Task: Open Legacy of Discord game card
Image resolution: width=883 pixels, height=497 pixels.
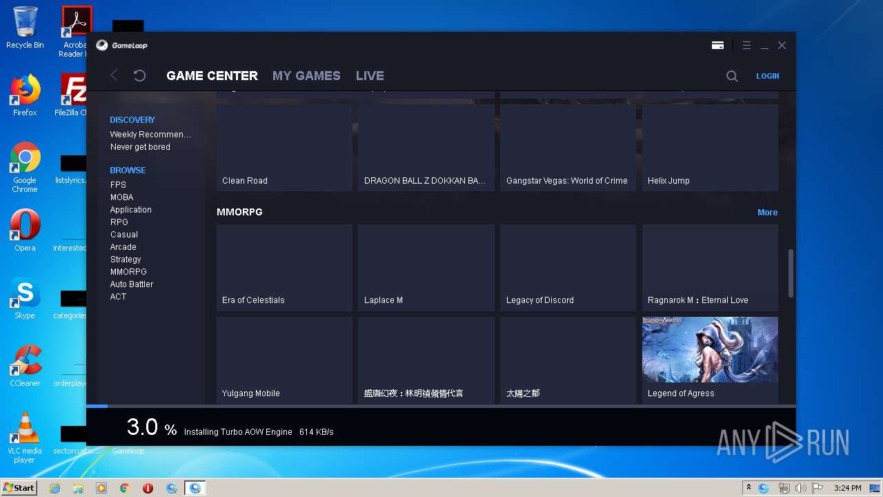Action: coord(568,268)
